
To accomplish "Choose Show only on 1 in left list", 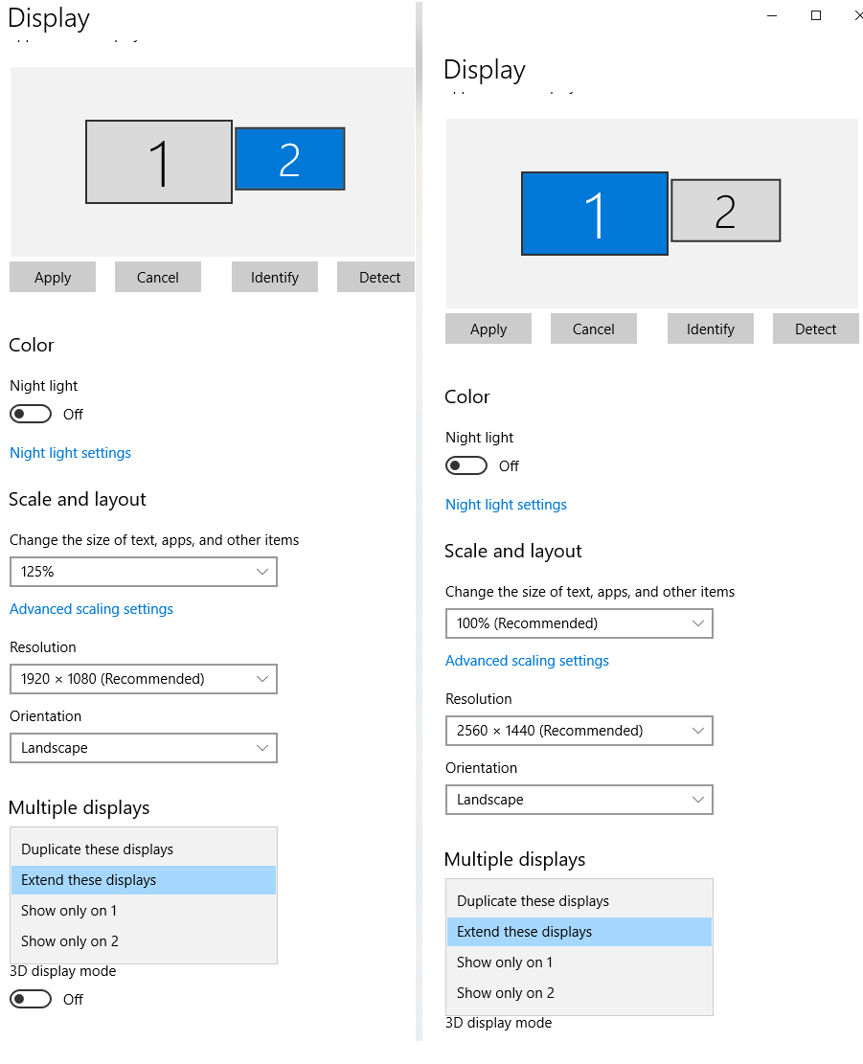I will [143, 911].
